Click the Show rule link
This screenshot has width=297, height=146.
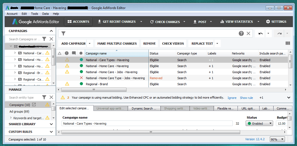pos(246,98)
